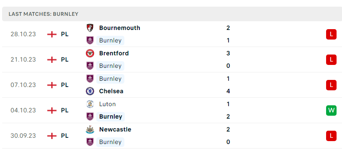
Task: Click red L badge for Bournemouth match
Action: [331, 34]
